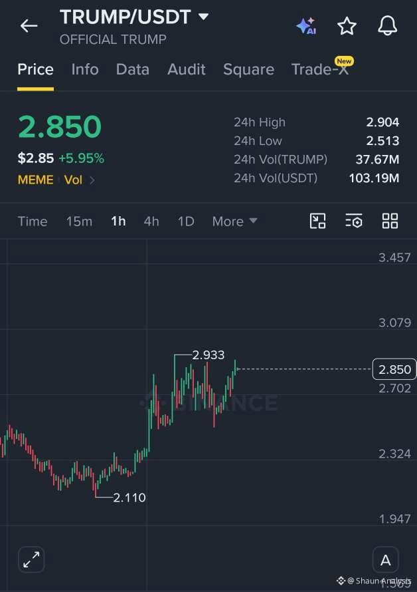Screen dimensions: 417x592
Task: Expand chart to fullscreen with diagonal arrows
Action: pyautogui.click(x=31, y=559)
